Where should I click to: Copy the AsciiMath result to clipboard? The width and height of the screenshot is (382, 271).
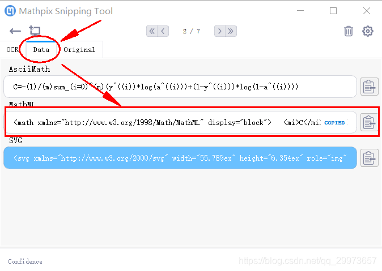click(370, 87)
